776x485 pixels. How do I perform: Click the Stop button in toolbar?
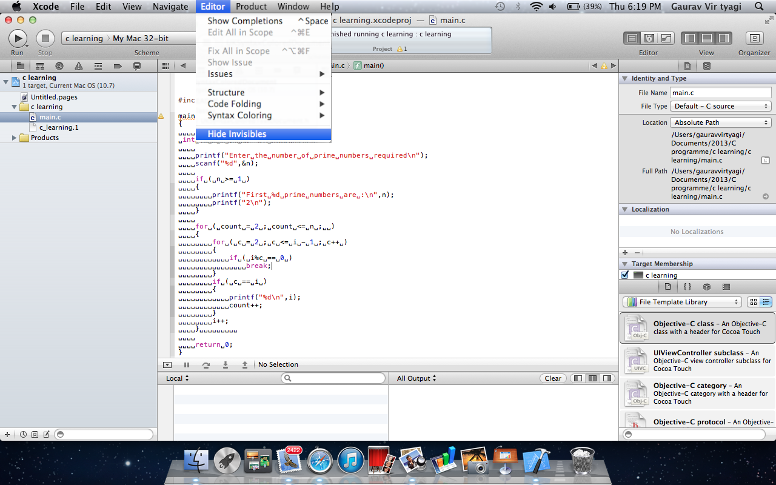45,39
